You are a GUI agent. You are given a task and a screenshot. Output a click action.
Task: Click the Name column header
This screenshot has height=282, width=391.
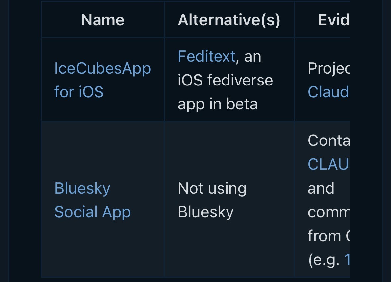[x=103, y=20]
